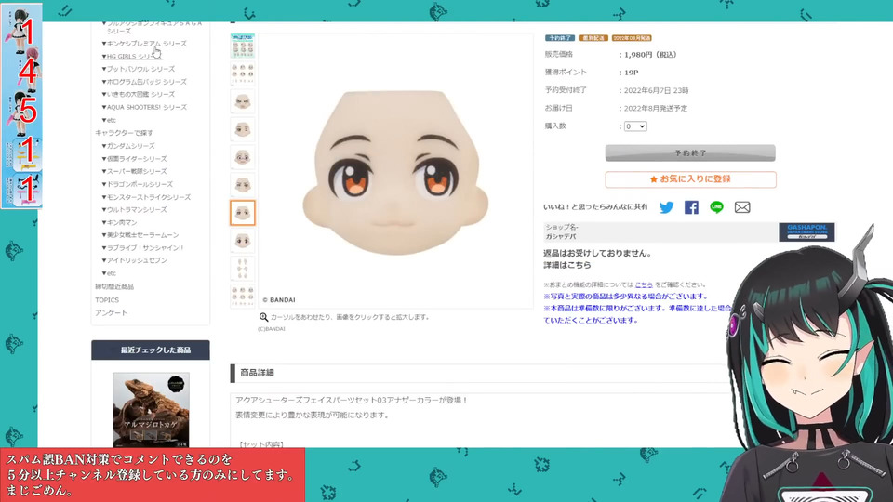Open 締切間近商品 sidebar link
893x502 pixels.
coord(114,287)
